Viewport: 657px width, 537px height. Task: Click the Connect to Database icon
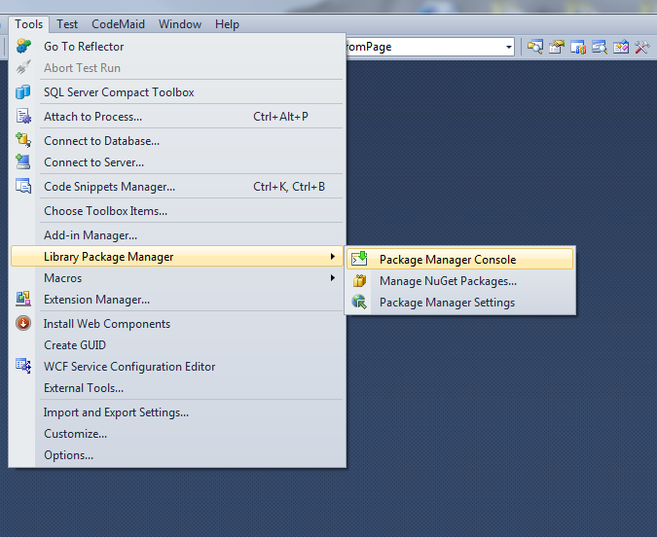[23, 140]
